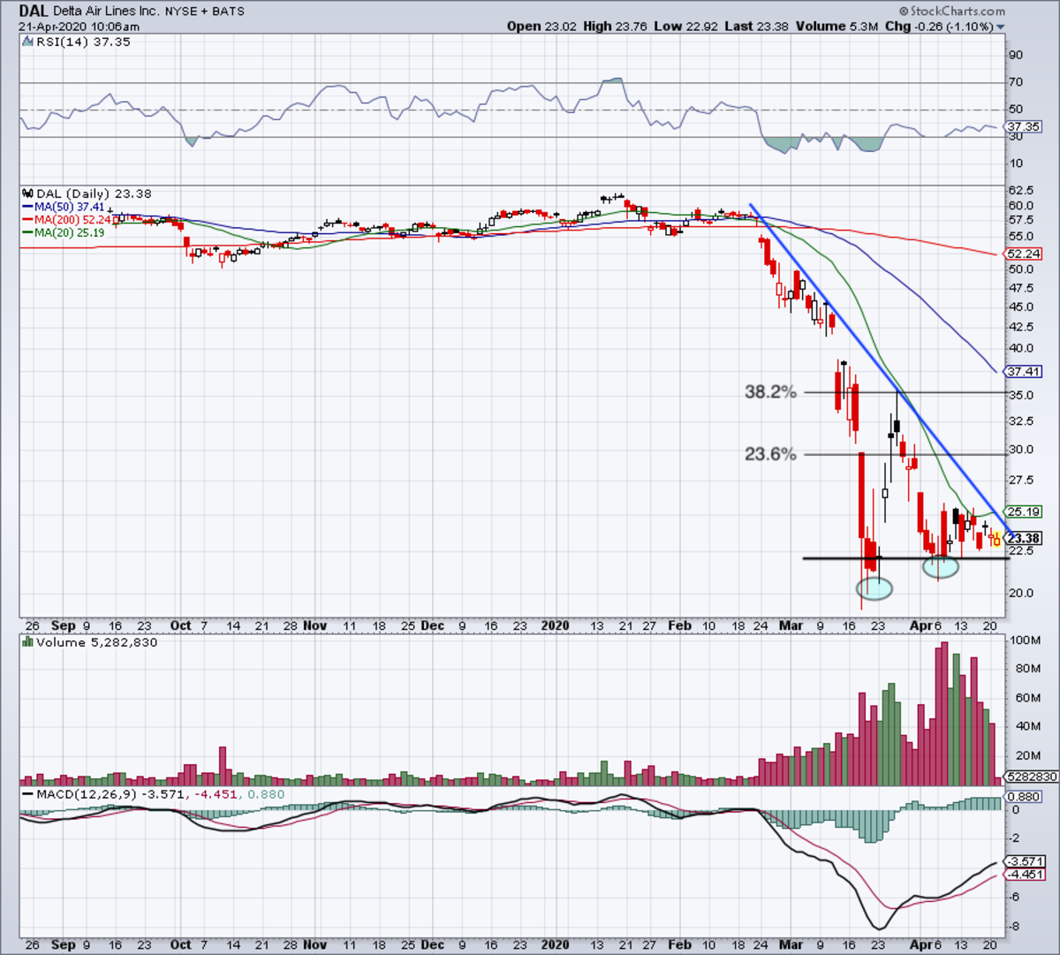1060x955 pixels.
Task: Click the 23.6% Fibonacci label
Action: (x=770, y=454)
